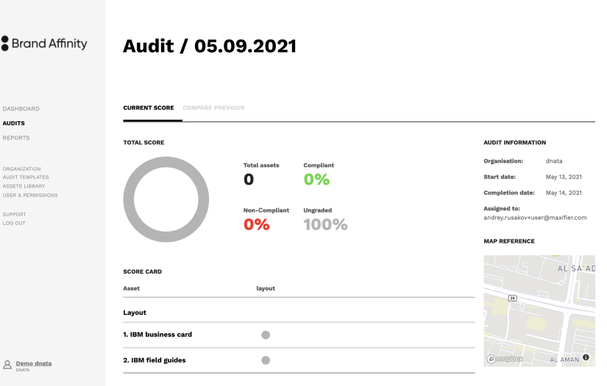The width and height of the screenshot is (607, 386).
Task: Click the Layout section heading
Action: [x=135, y=312]
